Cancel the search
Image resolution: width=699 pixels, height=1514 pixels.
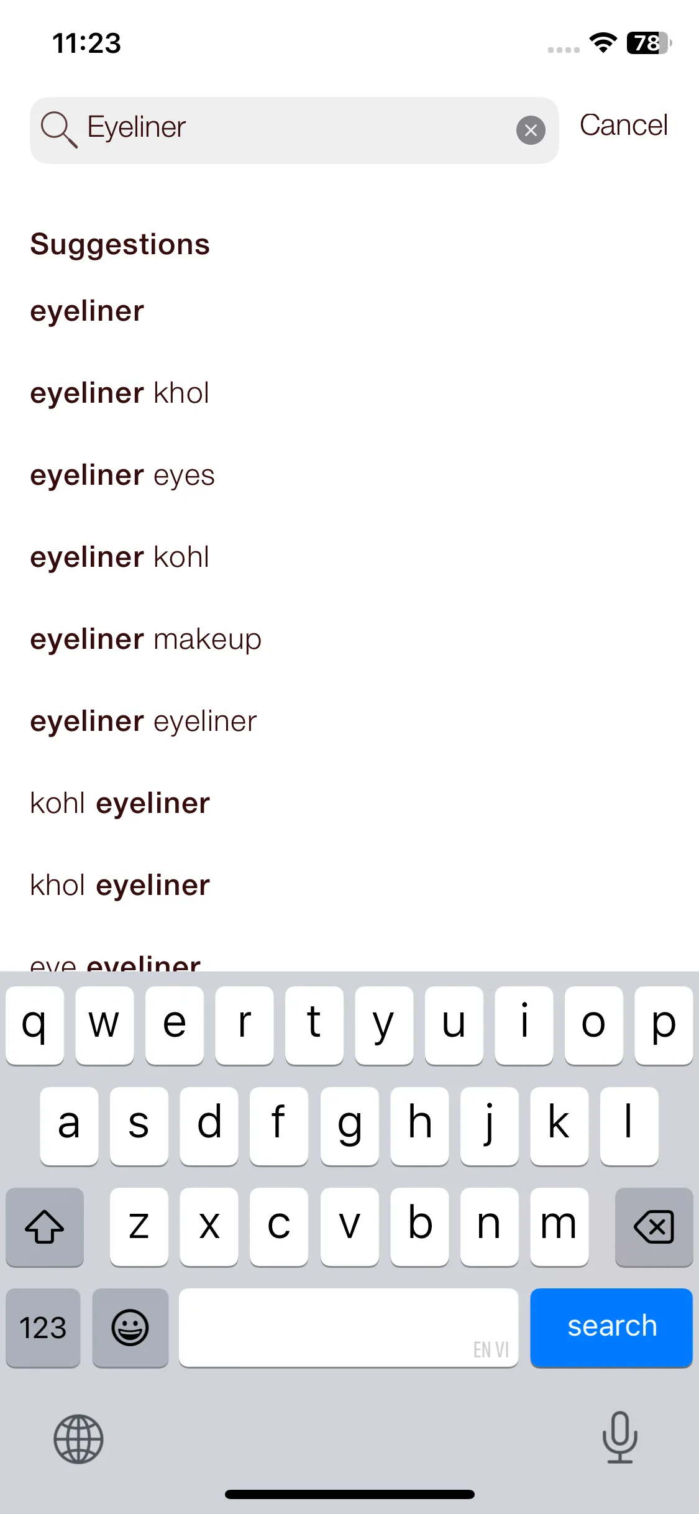pyautogui.click(x=623, y=126)
